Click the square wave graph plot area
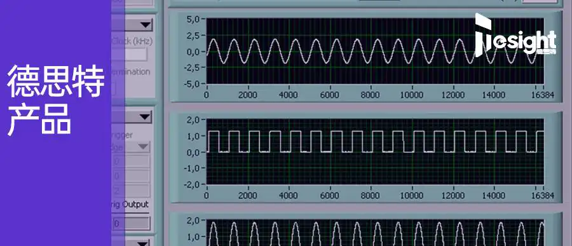This screenshot has width=572, height=246. (x=375, y=151)
